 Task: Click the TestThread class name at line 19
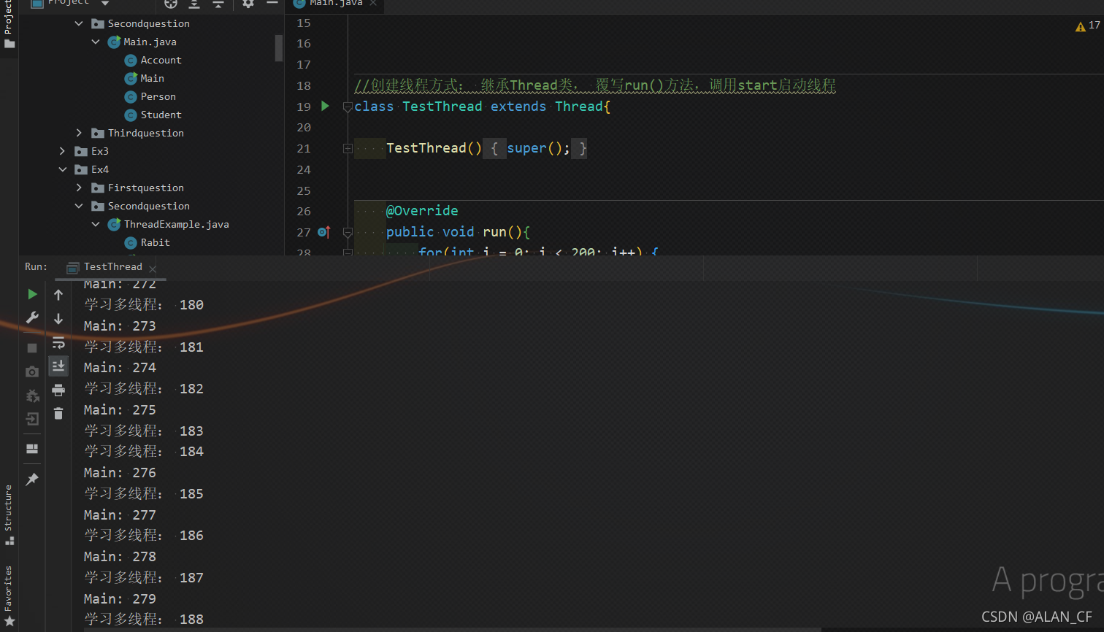442,107
